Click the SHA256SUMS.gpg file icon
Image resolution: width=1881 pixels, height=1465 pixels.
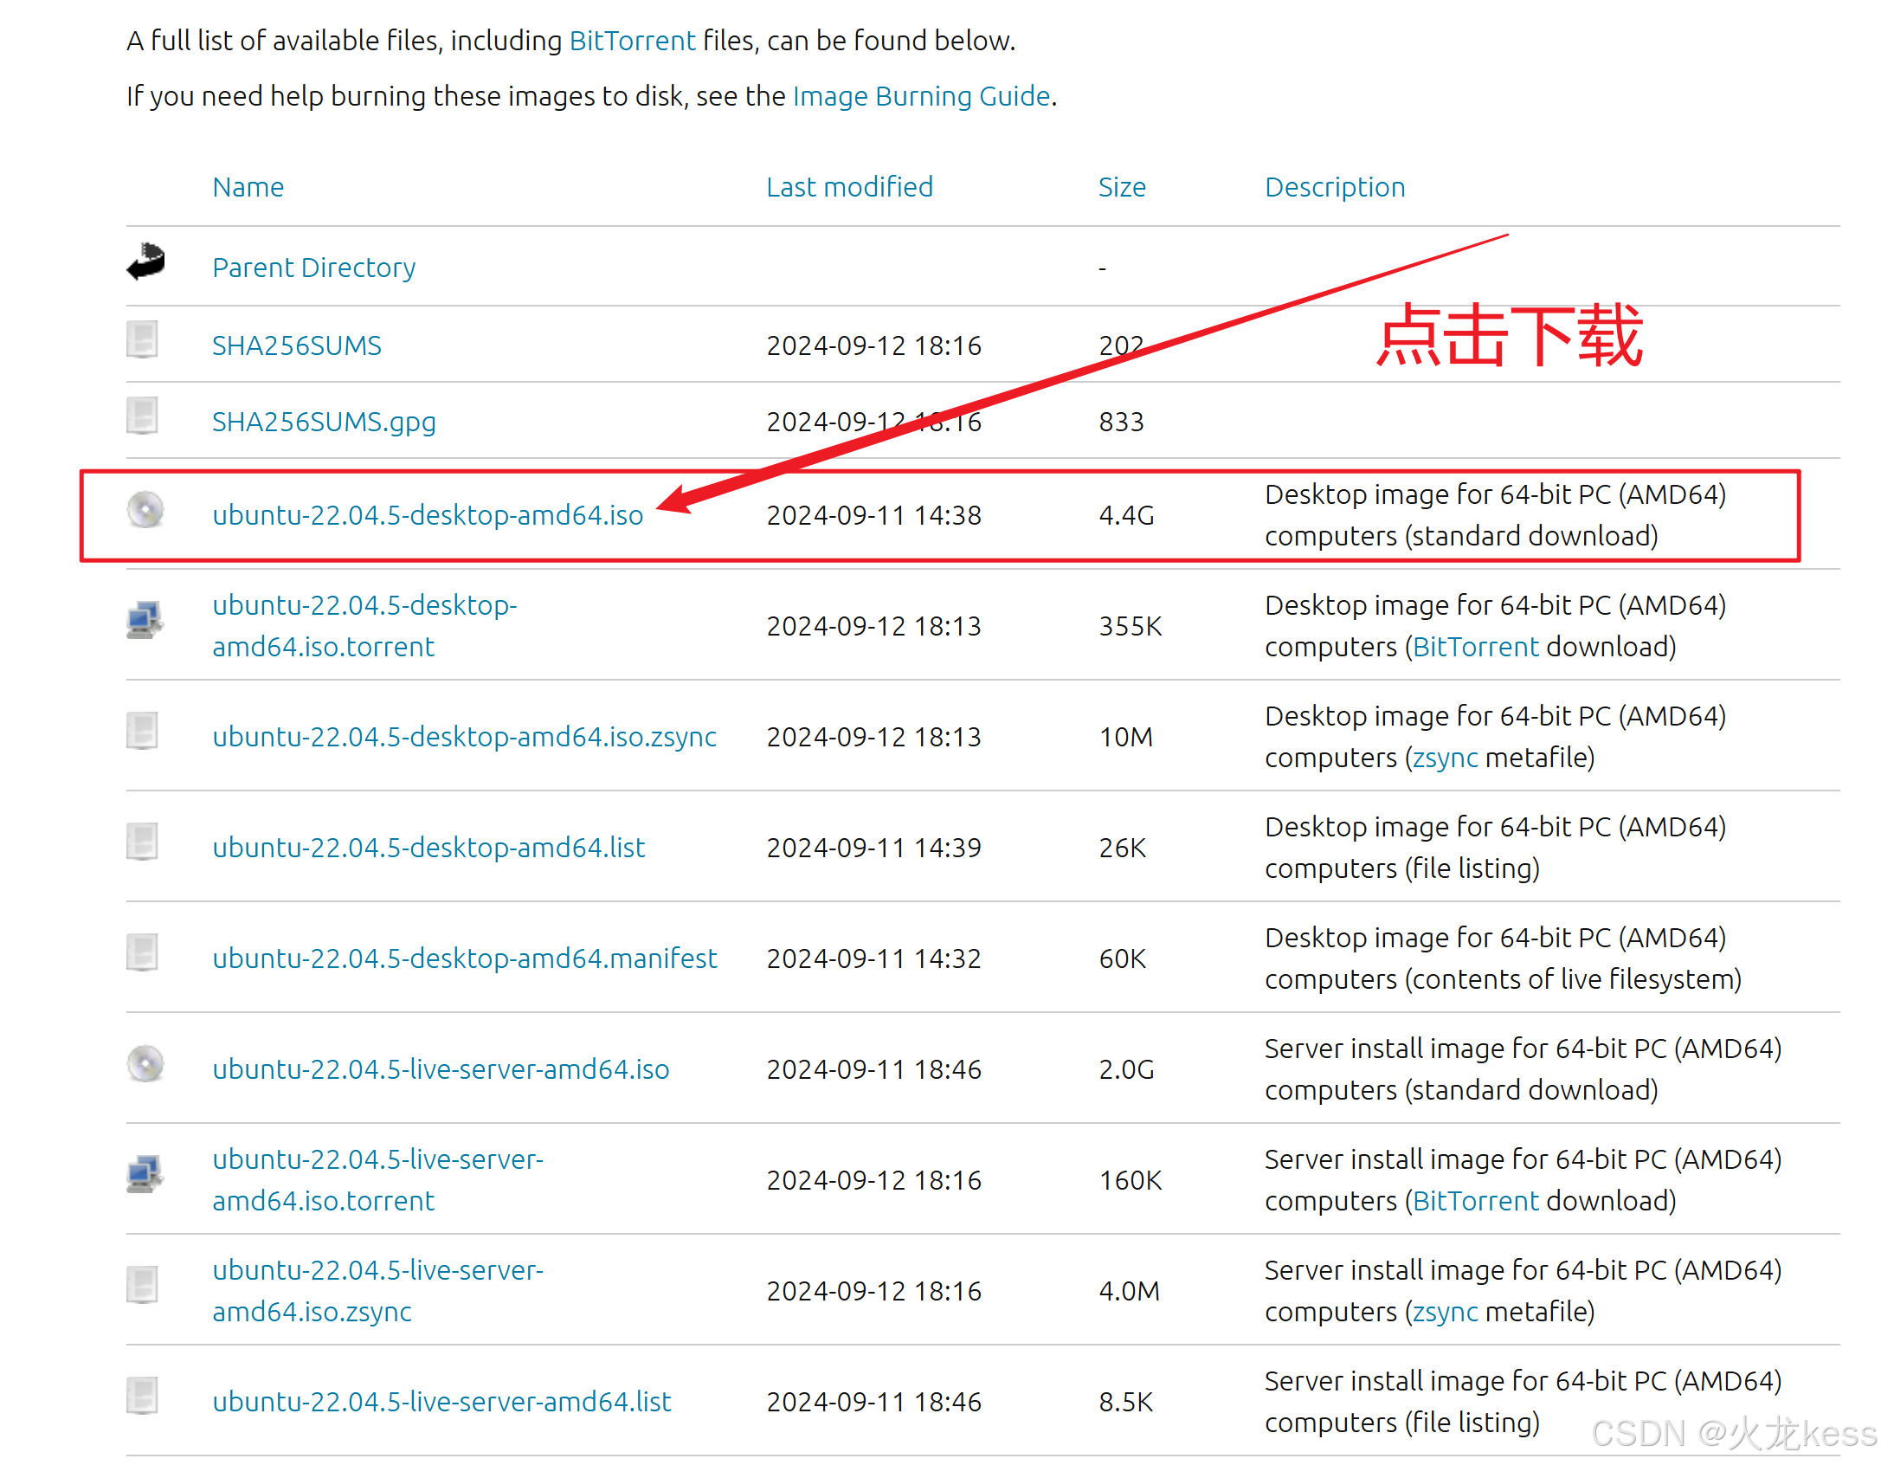142,416
